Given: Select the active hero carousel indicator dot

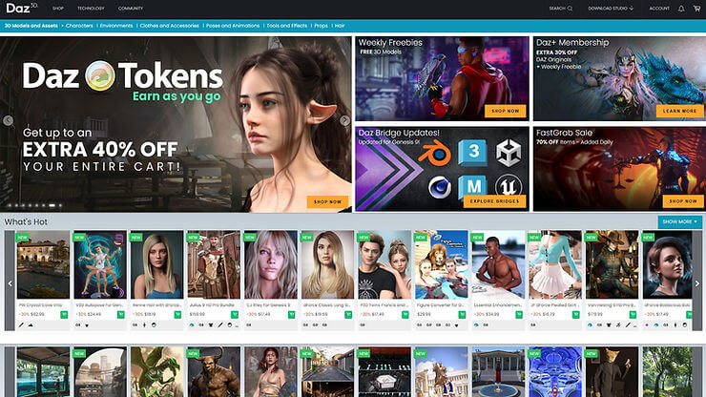Looking at the screenshot, I should (52, 205).
